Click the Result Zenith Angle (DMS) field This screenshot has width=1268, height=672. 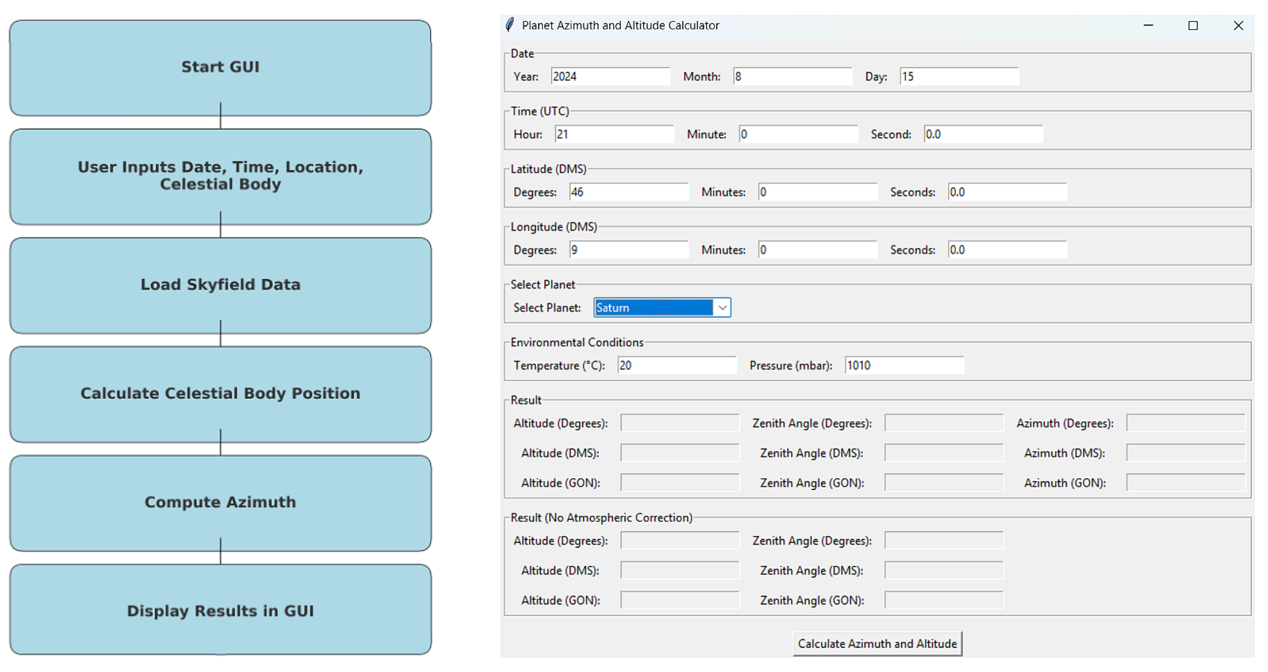[x=944, y=453]
